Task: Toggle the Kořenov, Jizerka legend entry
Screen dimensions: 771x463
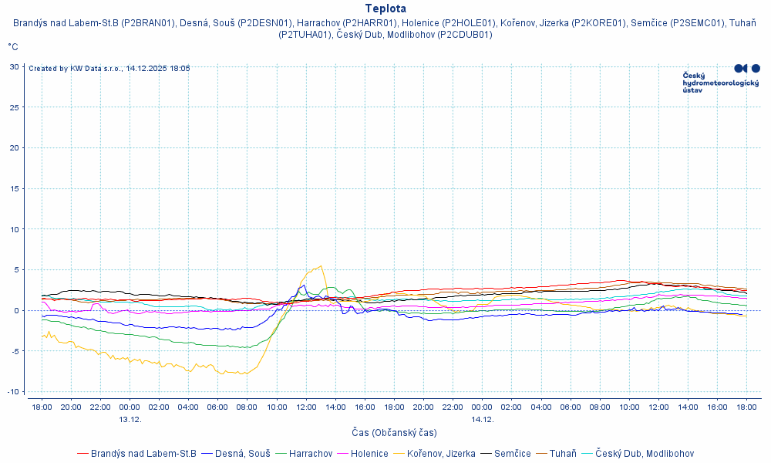Action: tap(441, 454)
